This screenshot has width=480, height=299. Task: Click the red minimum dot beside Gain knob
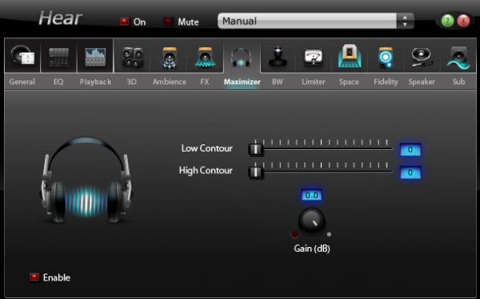(x=294, y=234)
